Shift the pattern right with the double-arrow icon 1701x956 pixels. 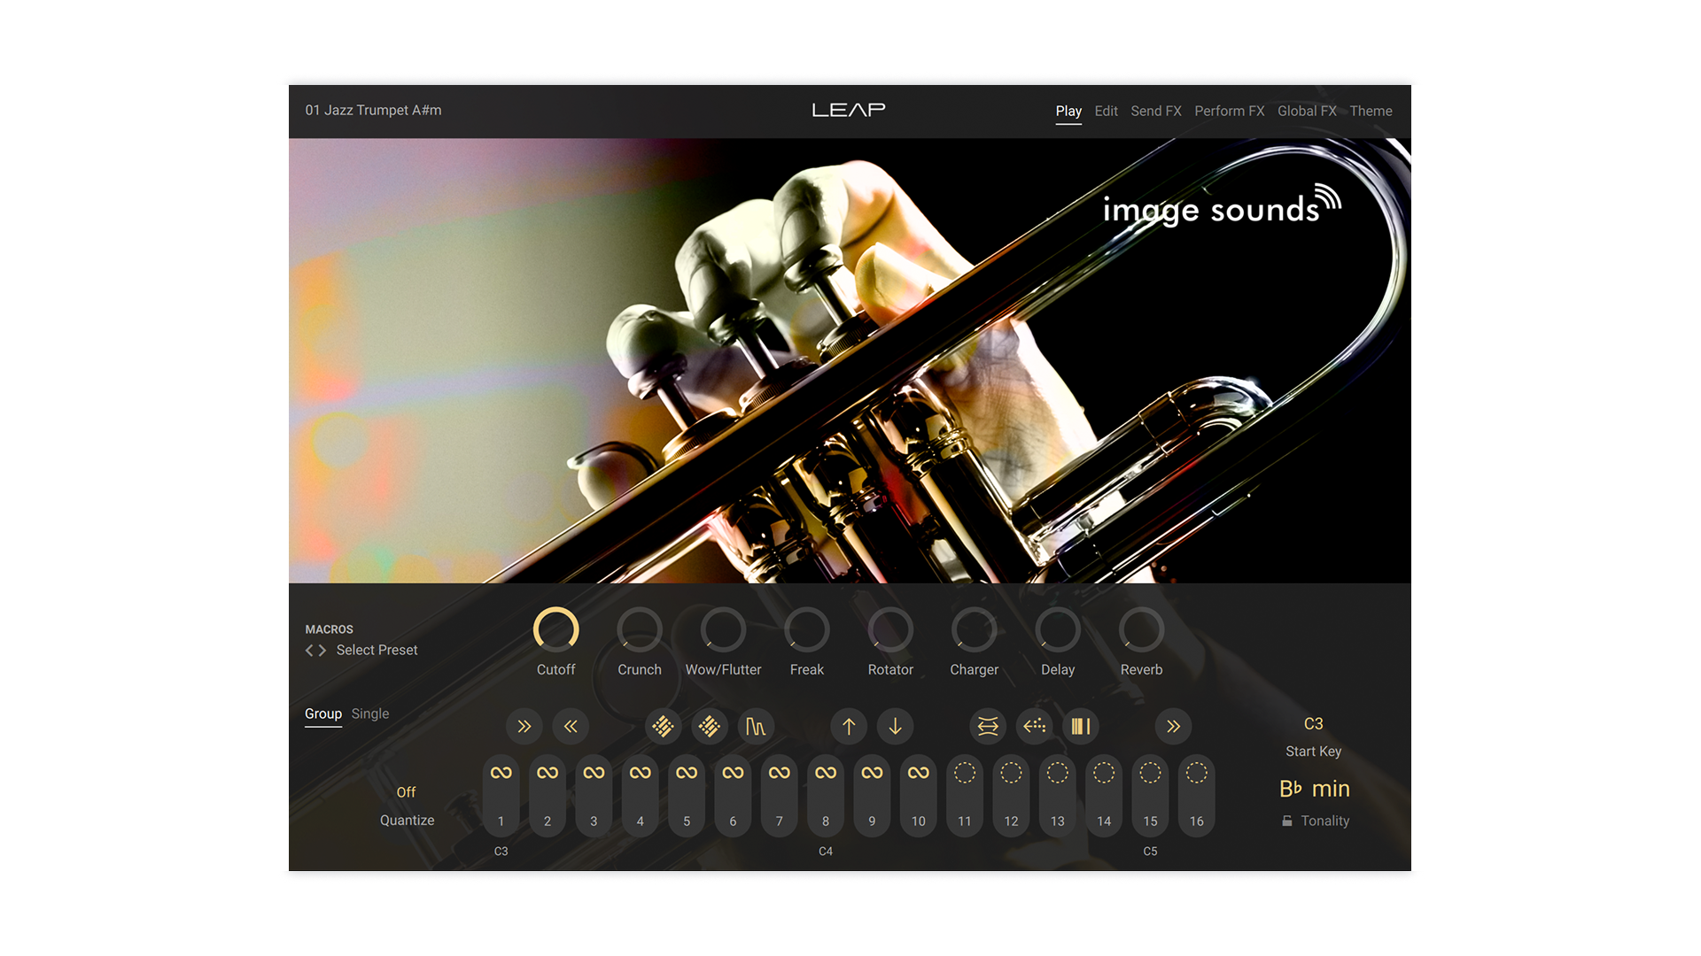(524, 726)
